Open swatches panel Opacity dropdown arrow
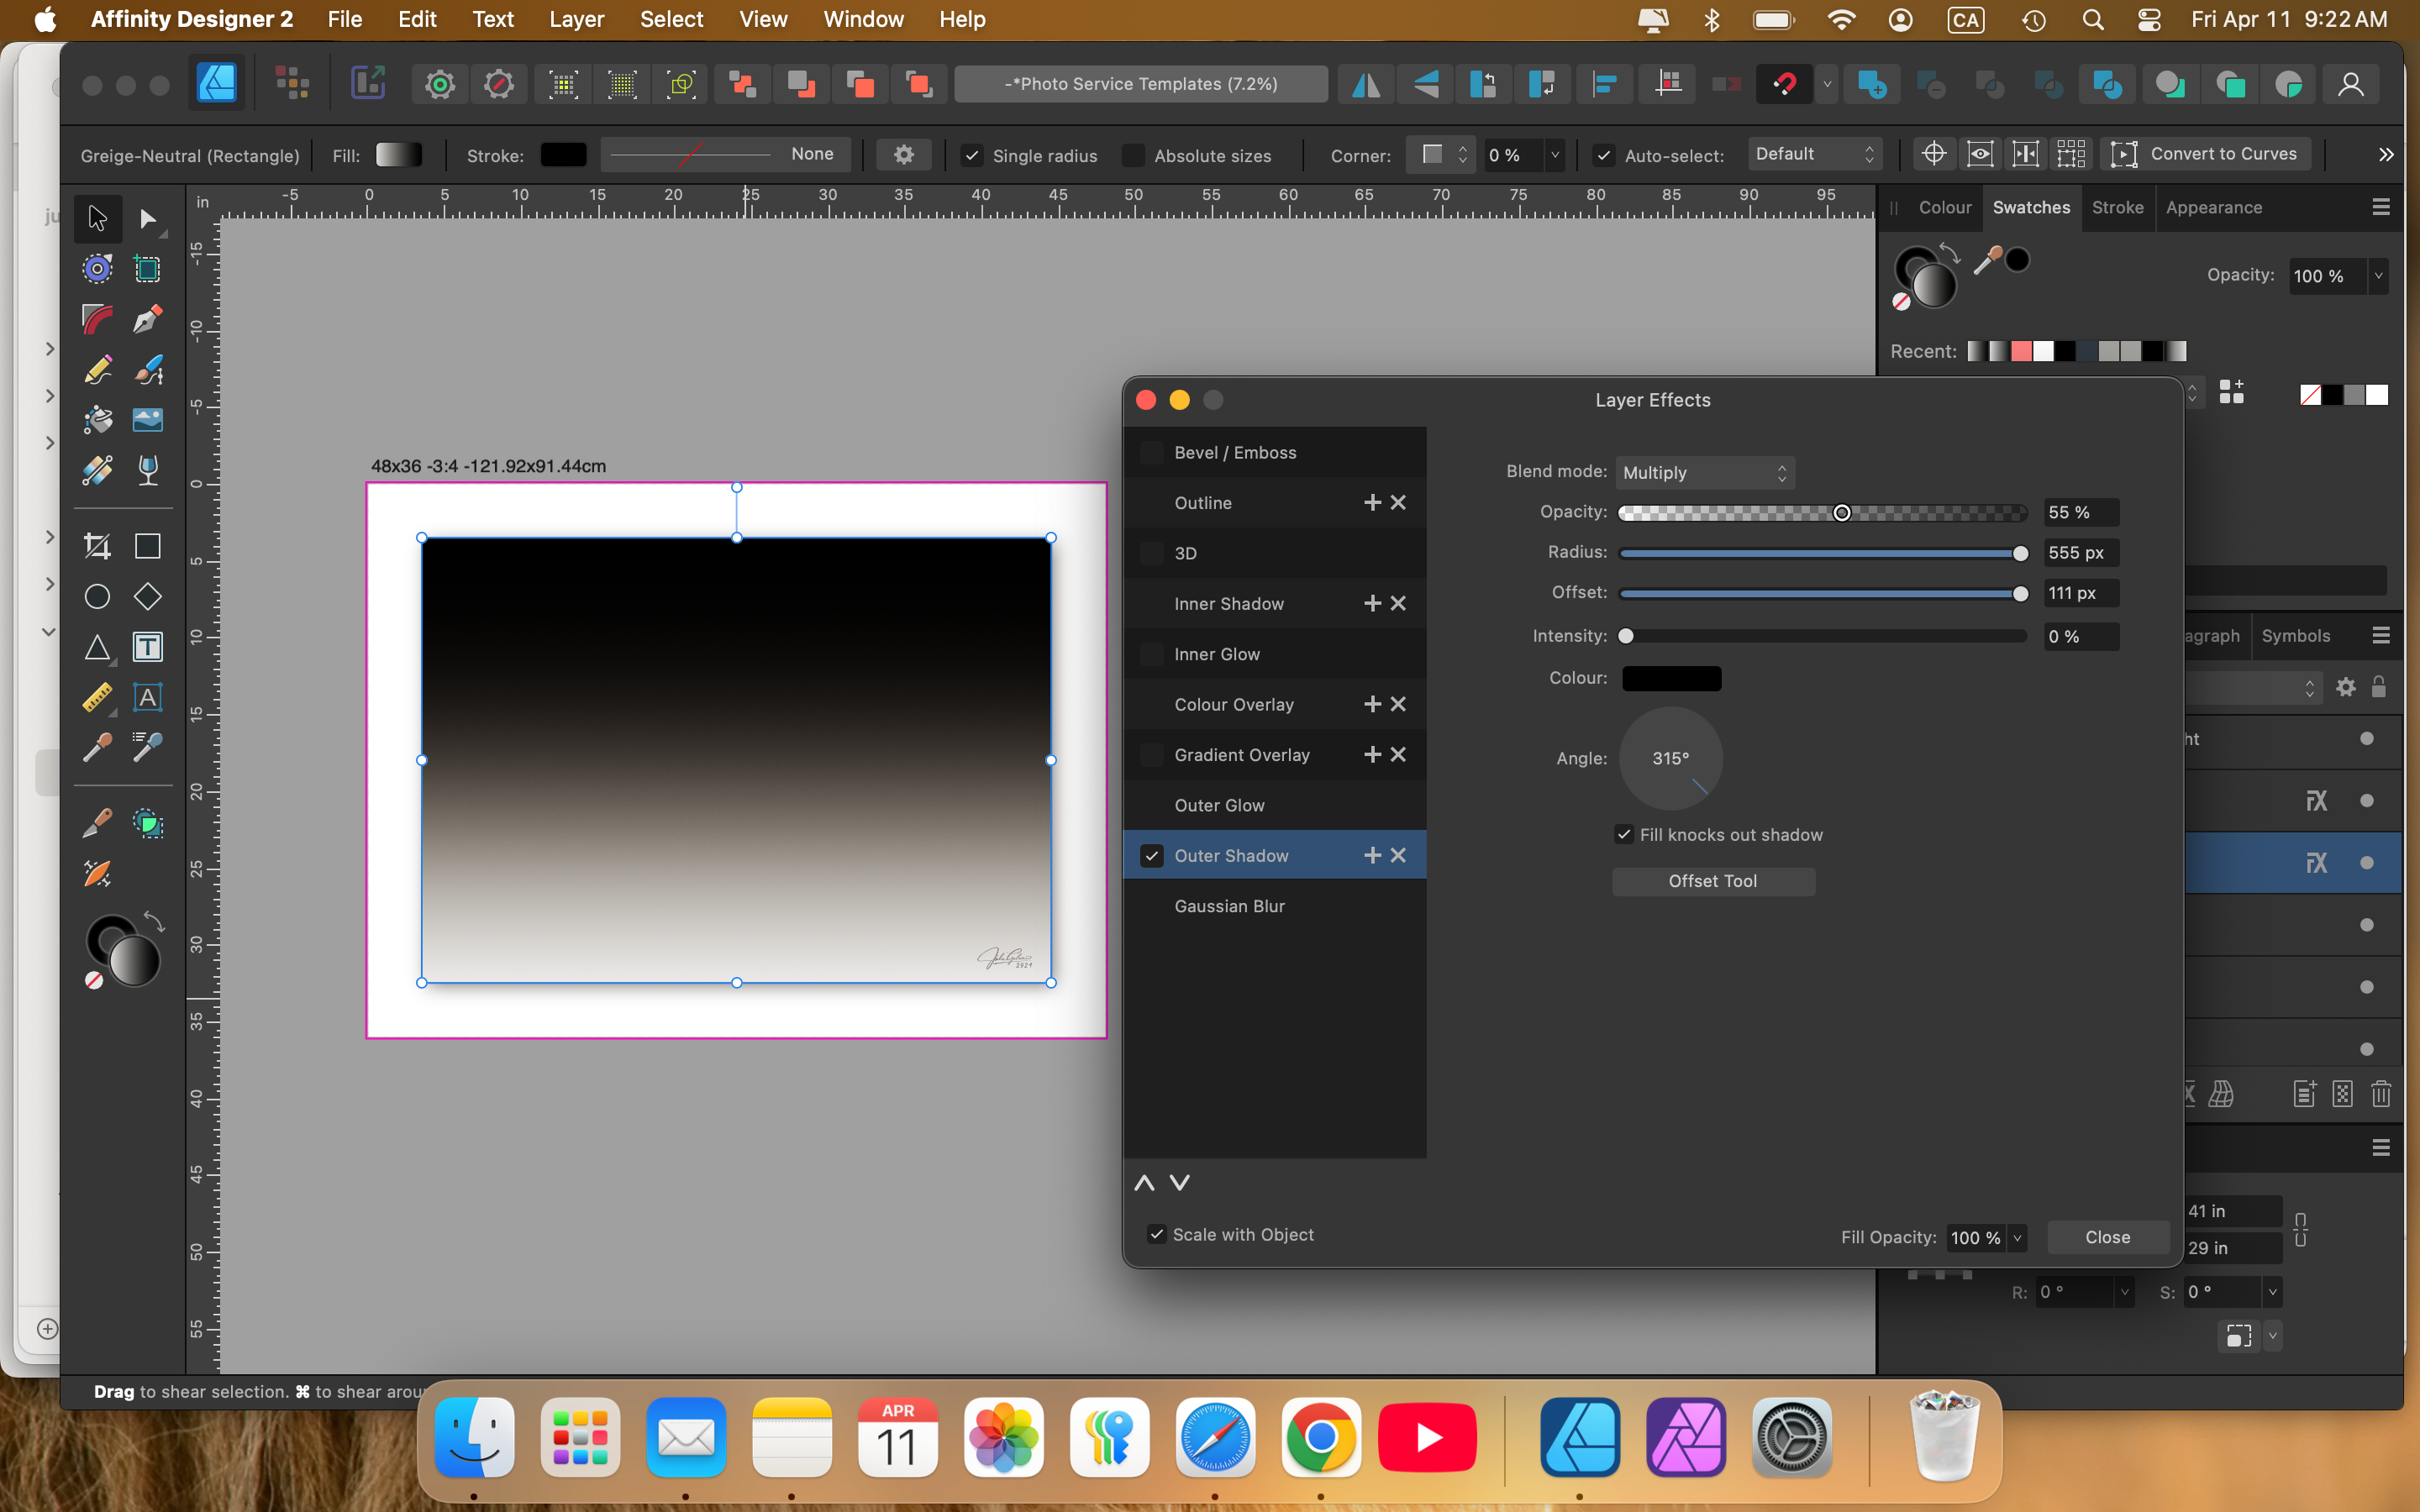 click(2378, 276)
